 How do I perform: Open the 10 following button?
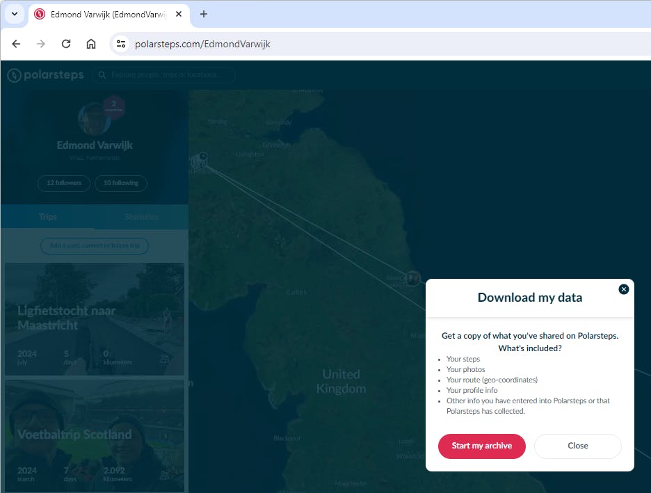pyautogui.click(x=121, y=183)
